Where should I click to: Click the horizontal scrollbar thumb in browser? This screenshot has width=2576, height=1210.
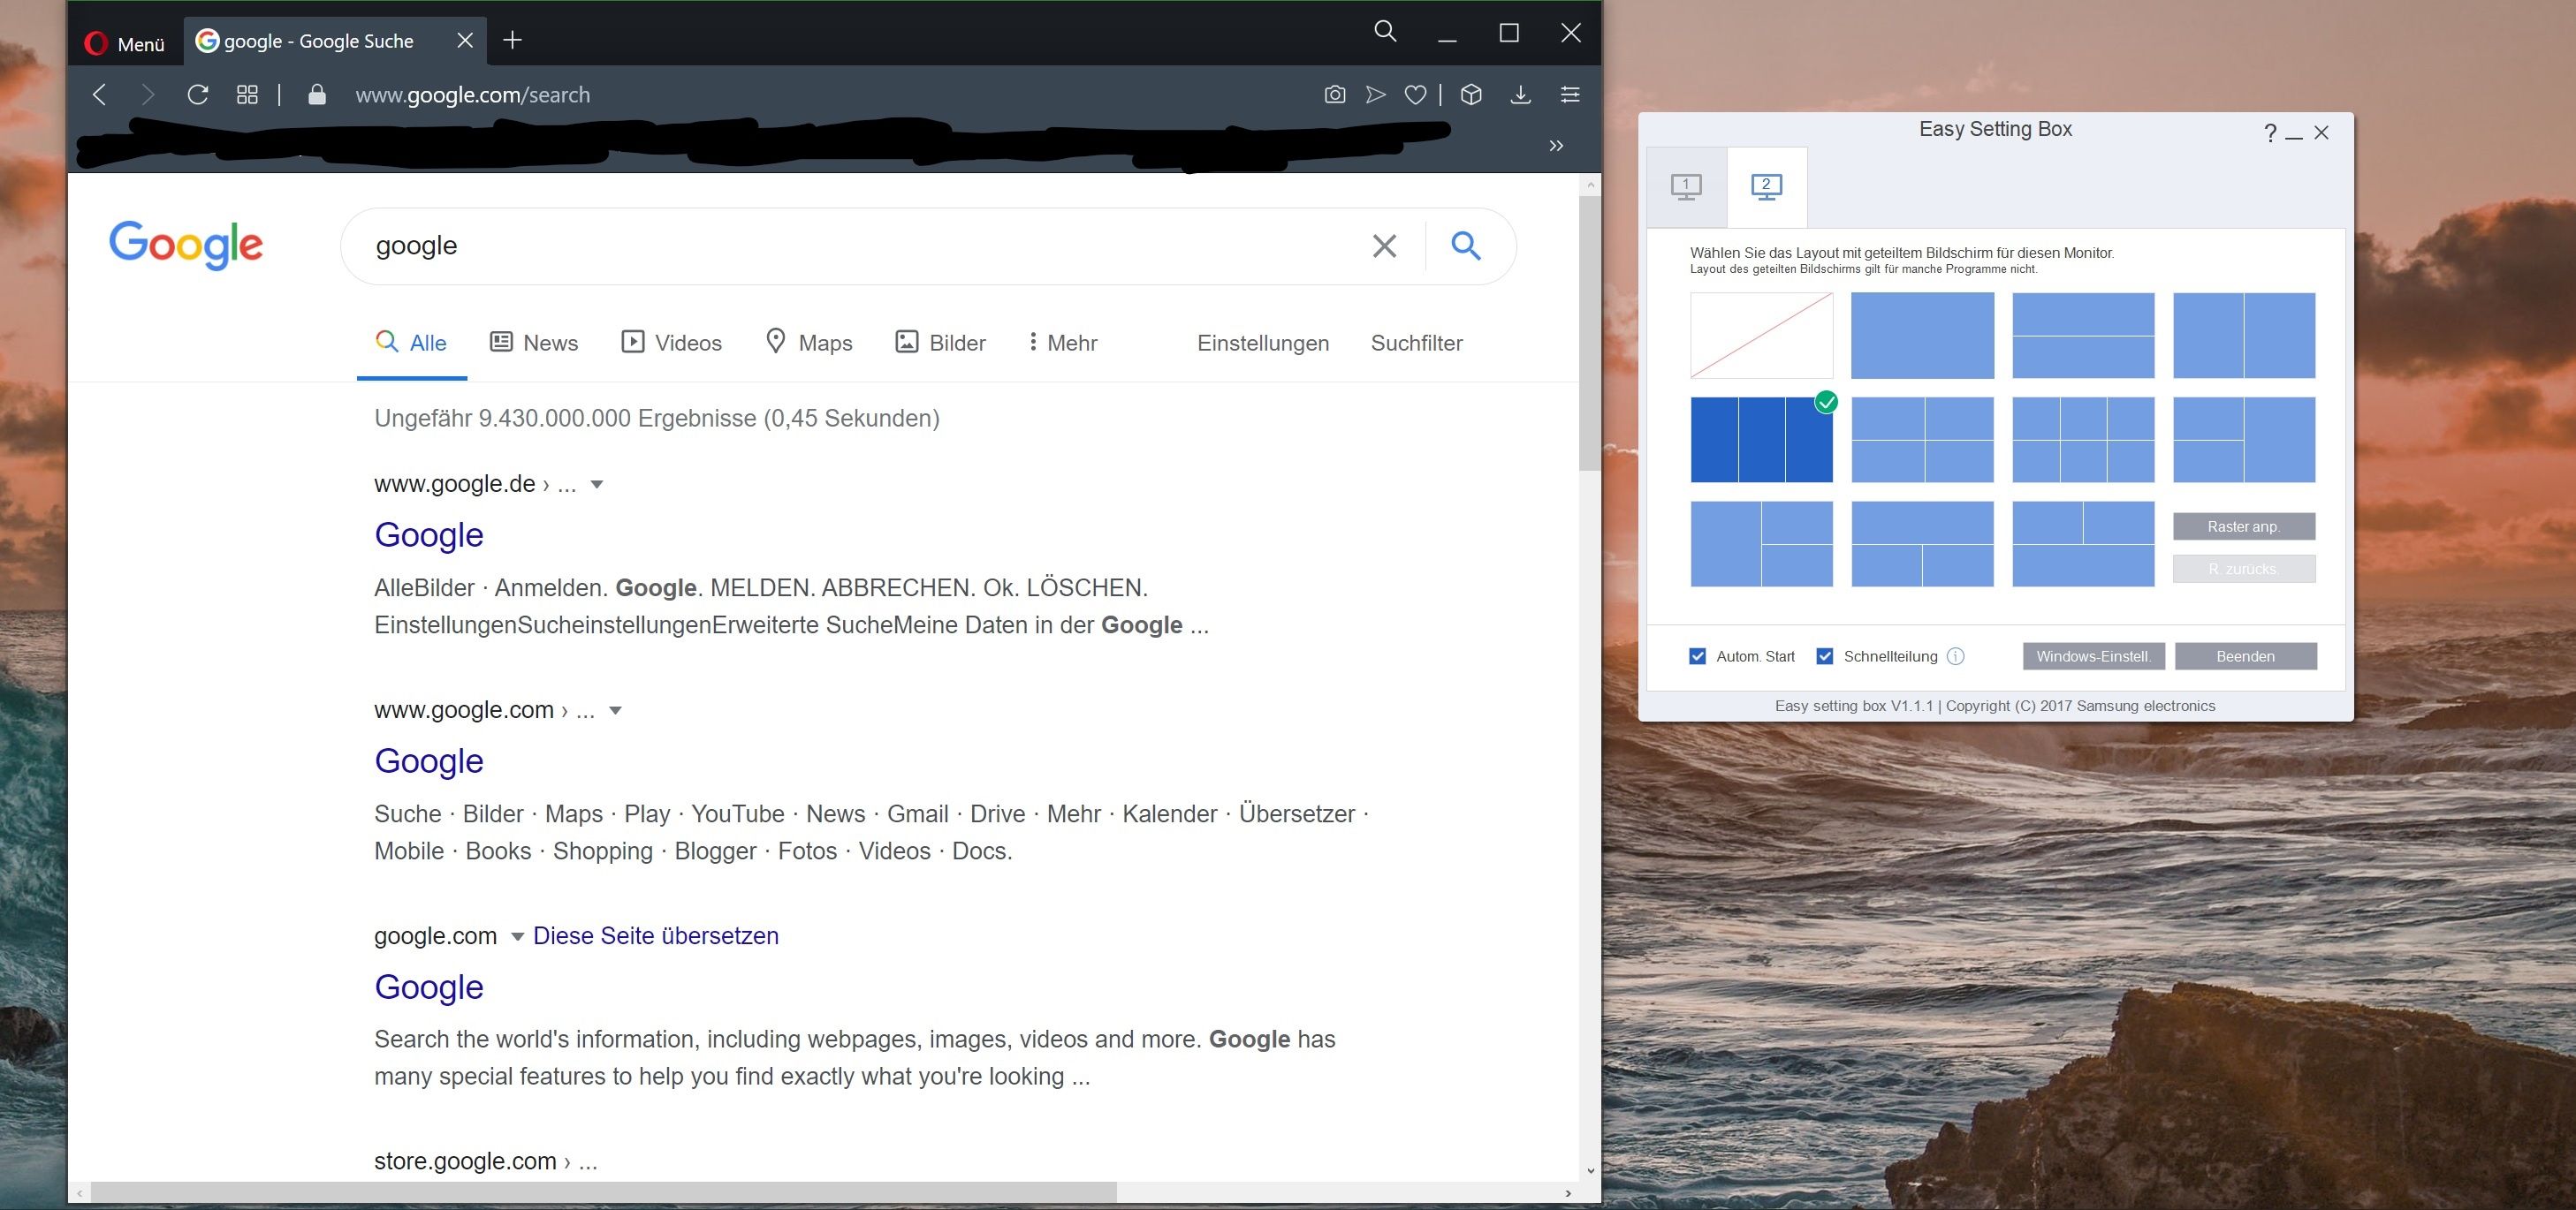[603, 1193]
